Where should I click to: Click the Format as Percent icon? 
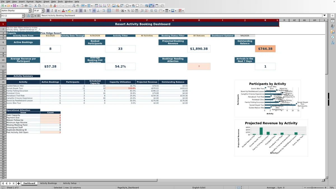point(129,11)
